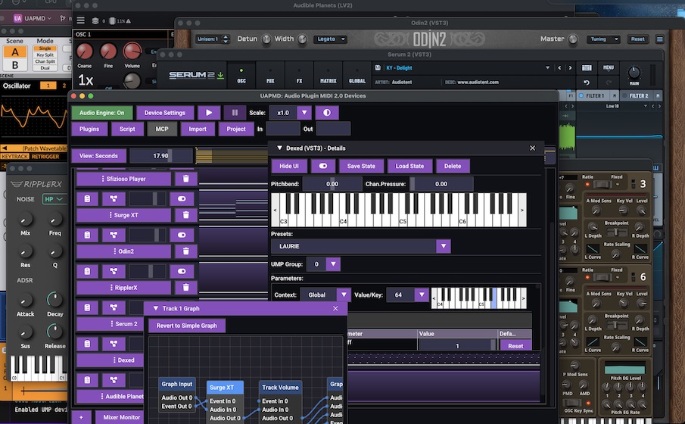685x424 pixels.
Task: Click the clipboard icon above Audible Planets track
Action: tap(87, 380)
